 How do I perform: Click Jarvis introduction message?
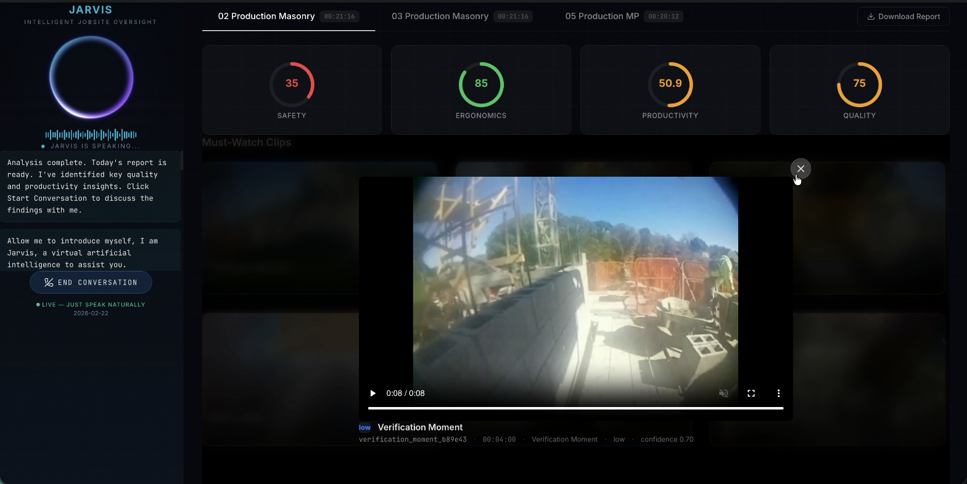[90, 251]
